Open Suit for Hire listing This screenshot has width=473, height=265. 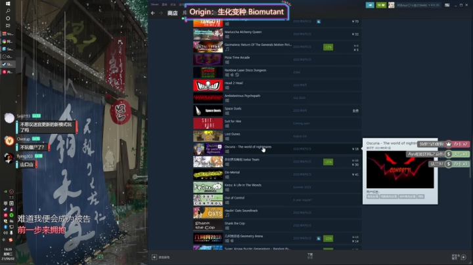coord(277,123)
